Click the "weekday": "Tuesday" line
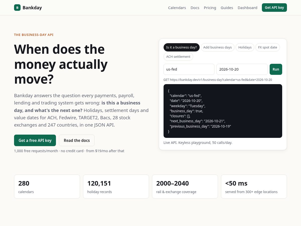This screenshot has height=226, width=301. click(187, 106)
